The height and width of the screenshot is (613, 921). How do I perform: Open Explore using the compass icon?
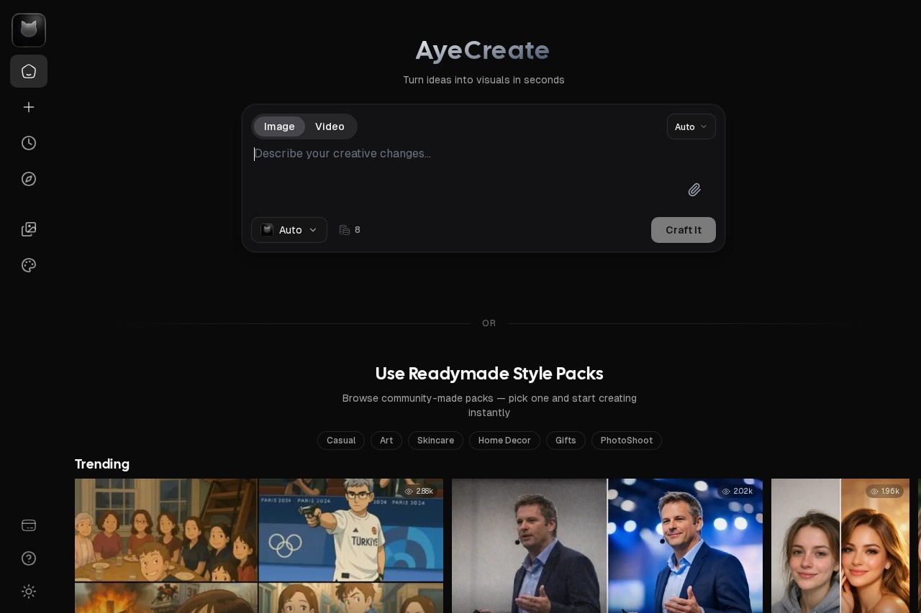pyautogui.click(x=29, y=179)
